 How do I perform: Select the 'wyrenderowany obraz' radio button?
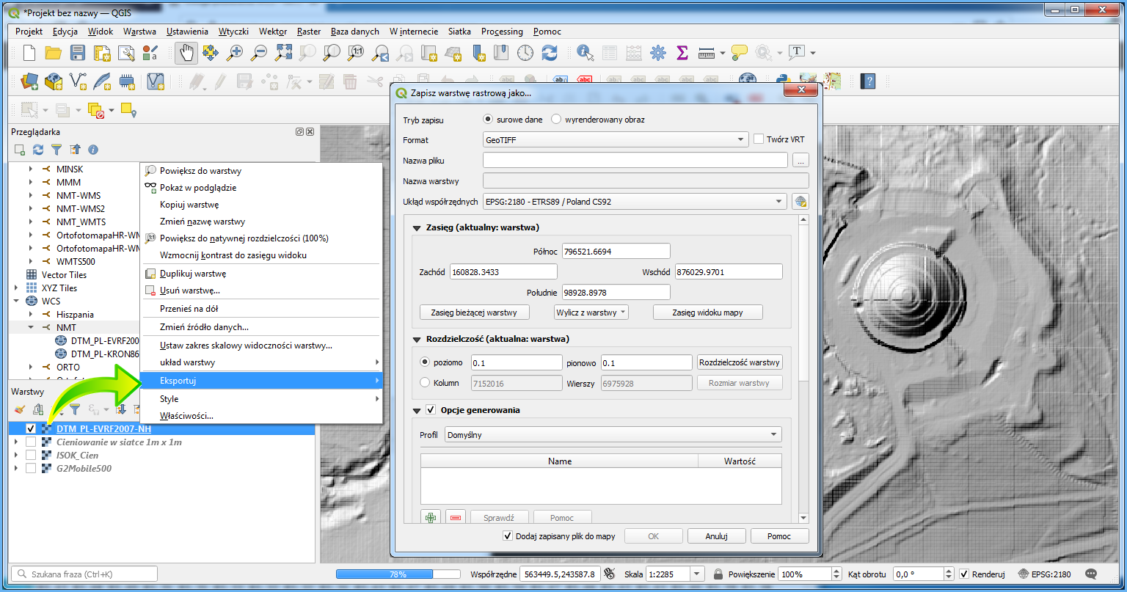[556, 119]
